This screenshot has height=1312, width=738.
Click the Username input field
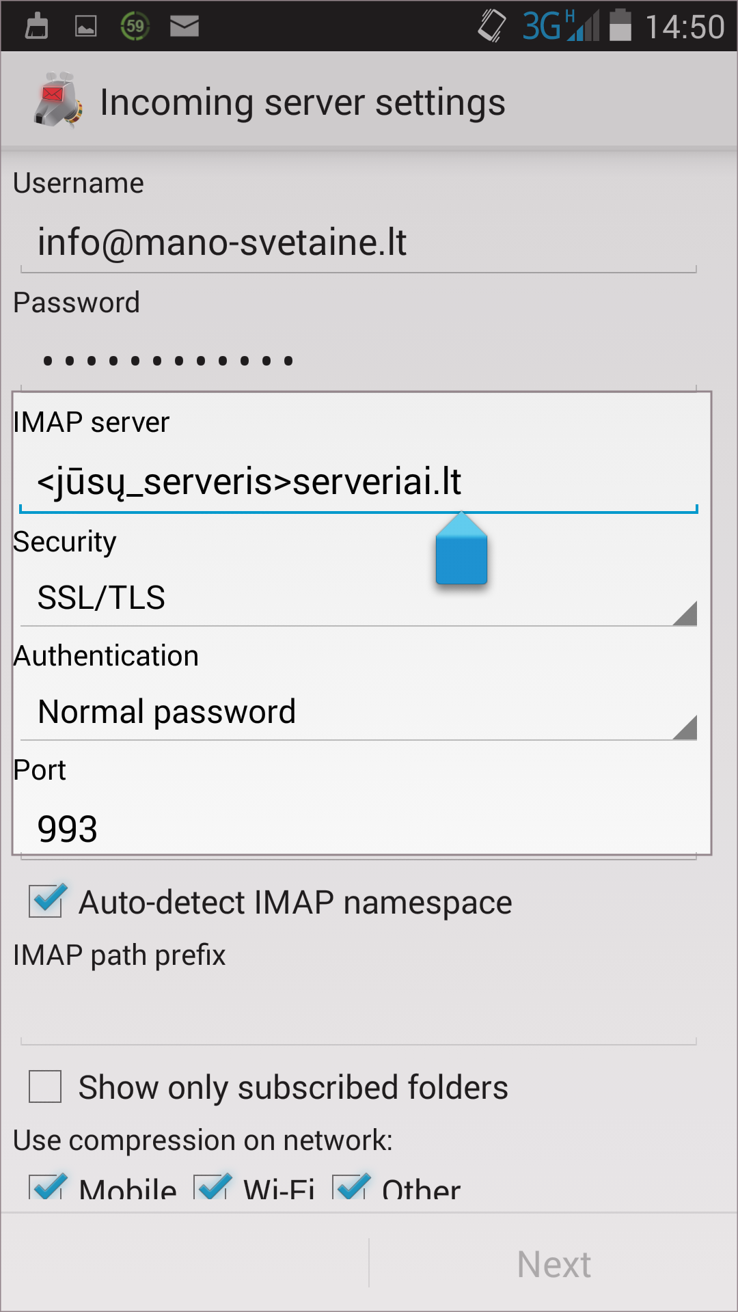pyautogui.click(x=358, y=243)
